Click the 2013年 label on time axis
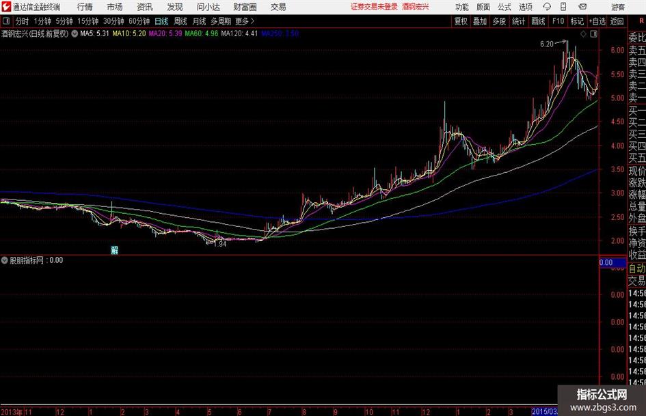The width and height of the screenshot is (646, 416). 12,412
